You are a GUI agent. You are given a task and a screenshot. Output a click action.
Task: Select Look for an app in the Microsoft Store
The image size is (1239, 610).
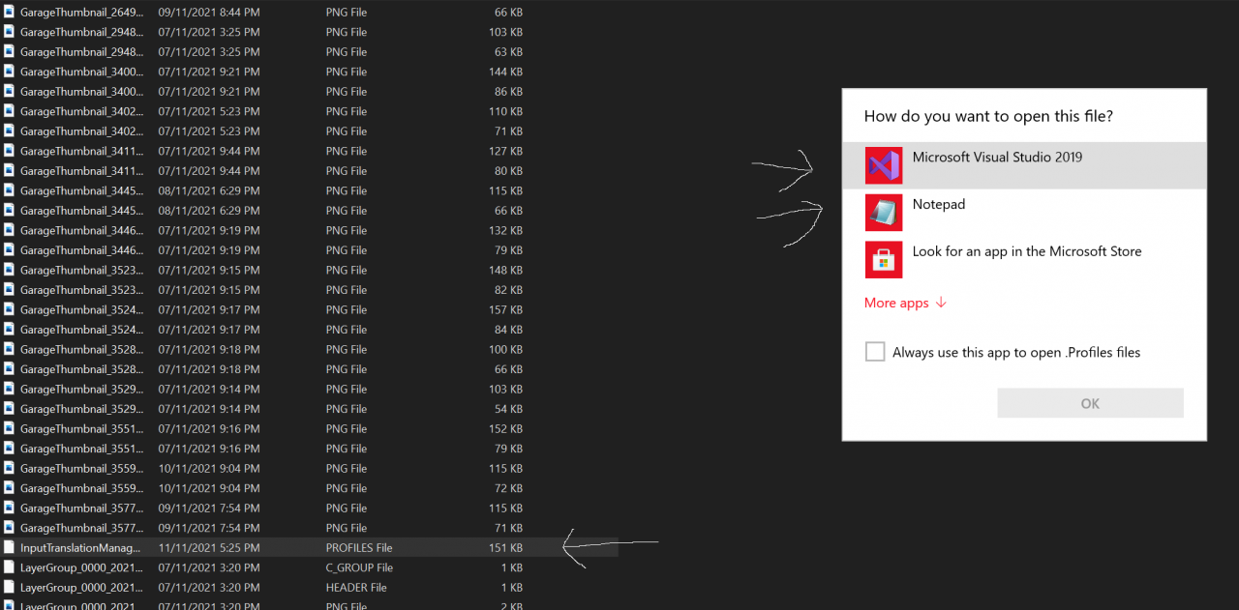point(1026,251)
